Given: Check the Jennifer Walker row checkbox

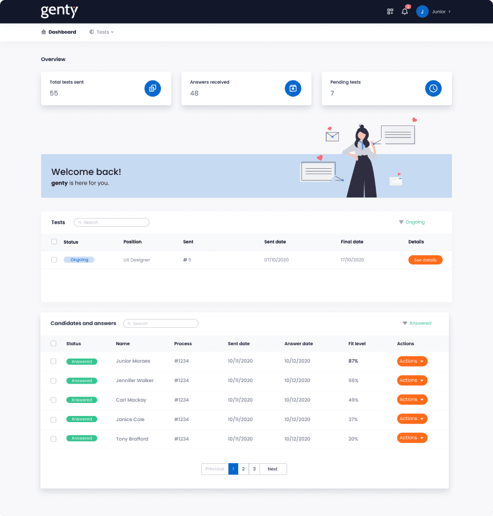Looking at the screenshot, I should click(x=53, y=381).
